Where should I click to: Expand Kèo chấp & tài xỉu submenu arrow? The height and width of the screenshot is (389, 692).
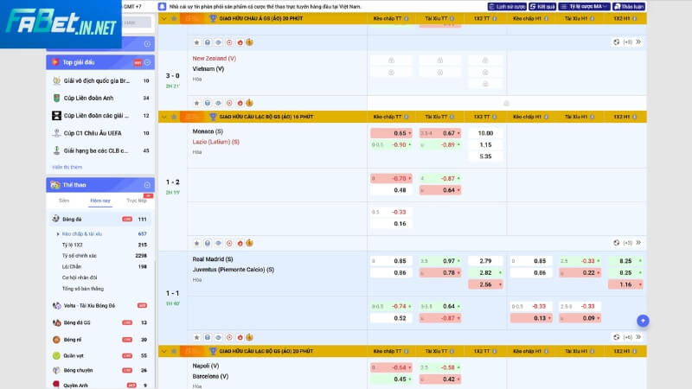point(58,234)
